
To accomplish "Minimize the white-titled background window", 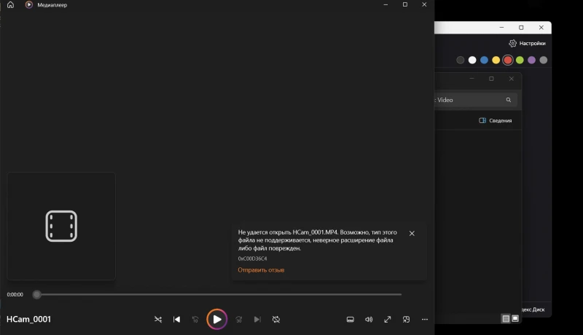I will (501, 28).
